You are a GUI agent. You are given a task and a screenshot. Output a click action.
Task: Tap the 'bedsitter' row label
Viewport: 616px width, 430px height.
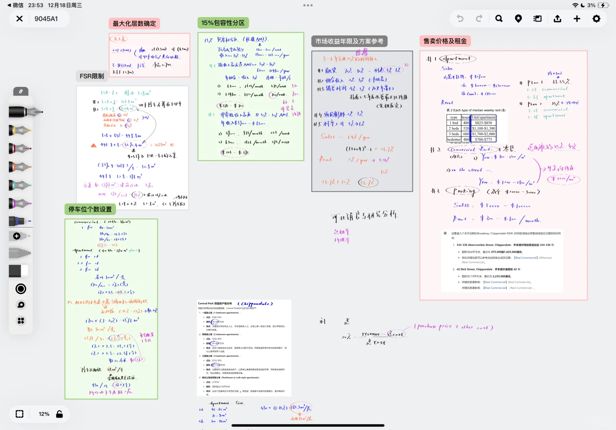tap(454, 140)
